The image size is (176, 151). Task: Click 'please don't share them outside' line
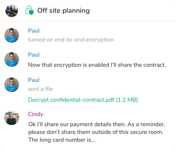pyautogui.click(x=97, y=132)
